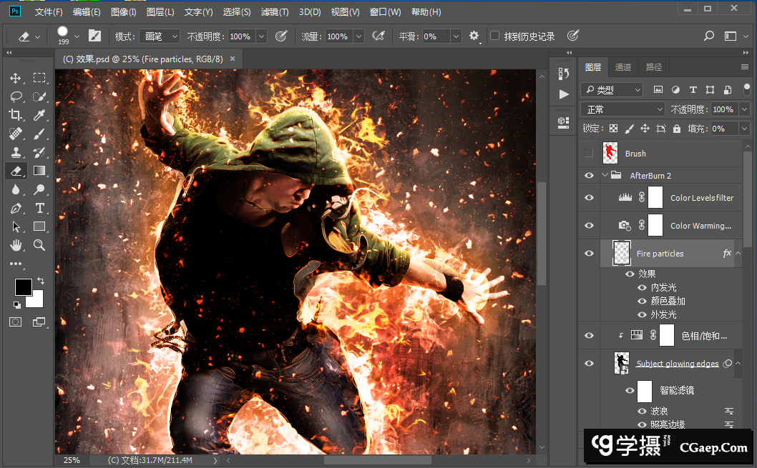Open the layer blend mode dropdown
757x468 pixels.
(623, 109)
